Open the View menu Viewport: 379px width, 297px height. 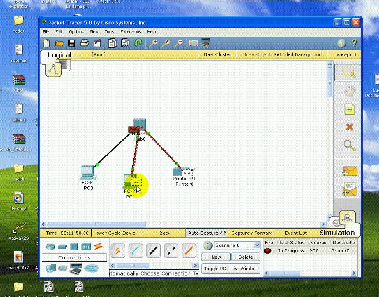[94, 32]
